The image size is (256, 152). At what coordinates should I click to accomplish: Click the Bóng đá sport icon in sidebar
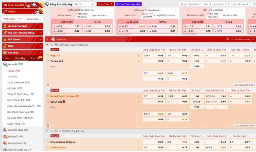pyautogui.click(x=5, y=64)
